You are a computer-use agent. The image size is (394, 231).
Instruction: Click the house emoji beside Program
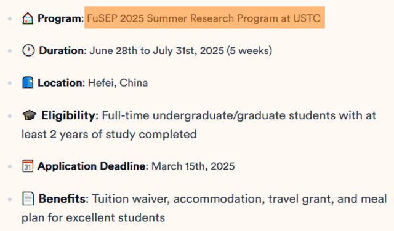[28, 18]
